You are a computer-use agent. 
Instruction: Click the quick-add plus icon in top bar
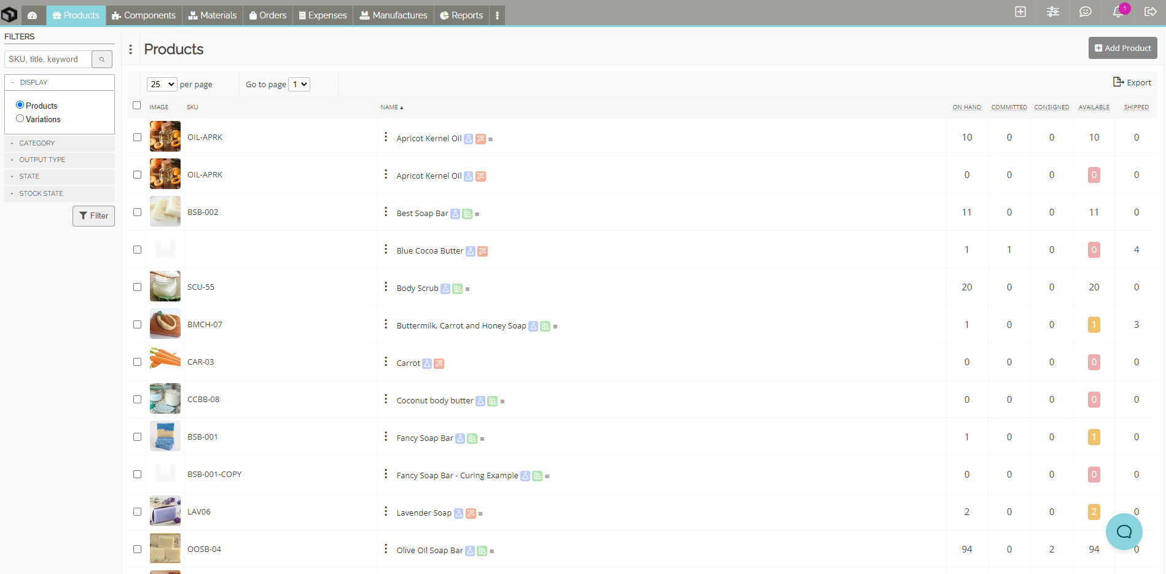coord(1020,12)
